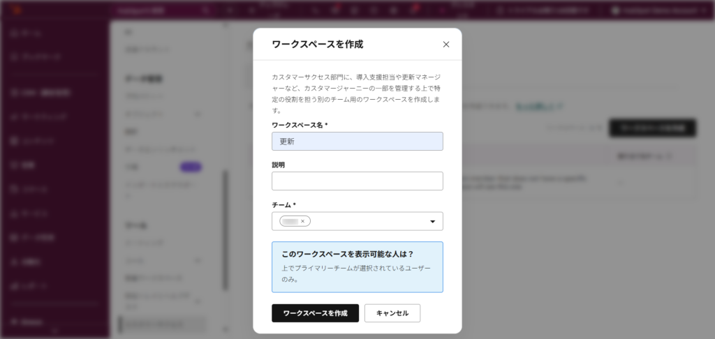The width and height of the screenshot is (715, 339).
Task: Click the intro paragraph starting カスタマーサクセス部門に
Action: [357, 93]
